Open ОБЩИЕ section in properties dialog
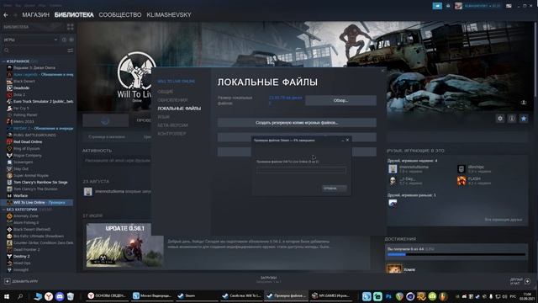Image resolution: width=538 pixels, height=303 pixels. 166,92
